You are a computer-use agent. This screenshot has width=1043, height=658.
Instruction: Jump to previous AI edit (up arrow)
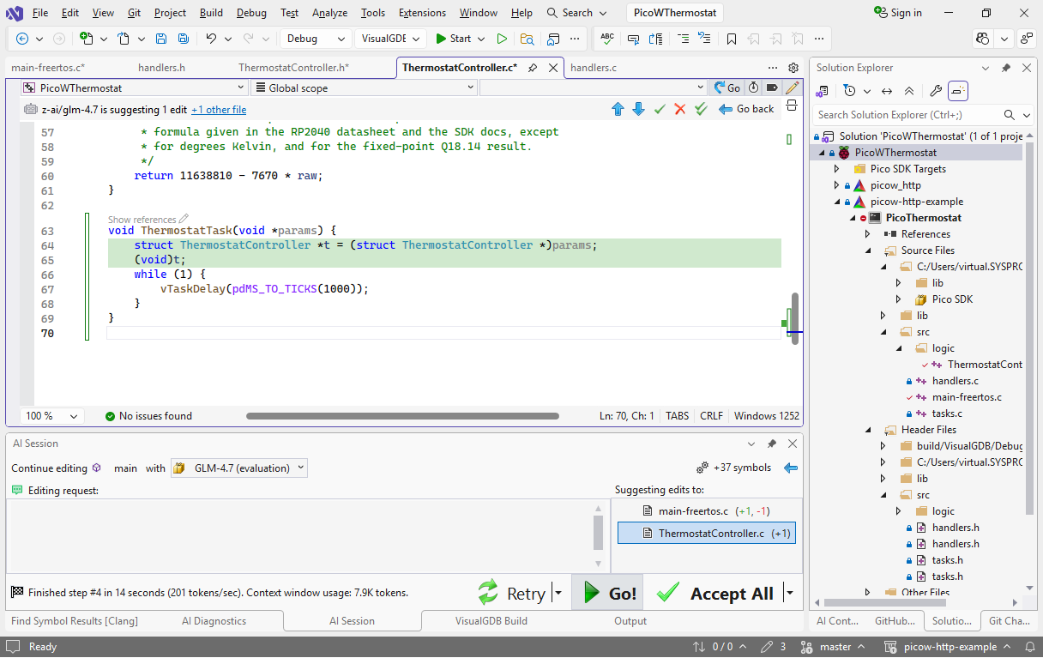tap(618, 109)
